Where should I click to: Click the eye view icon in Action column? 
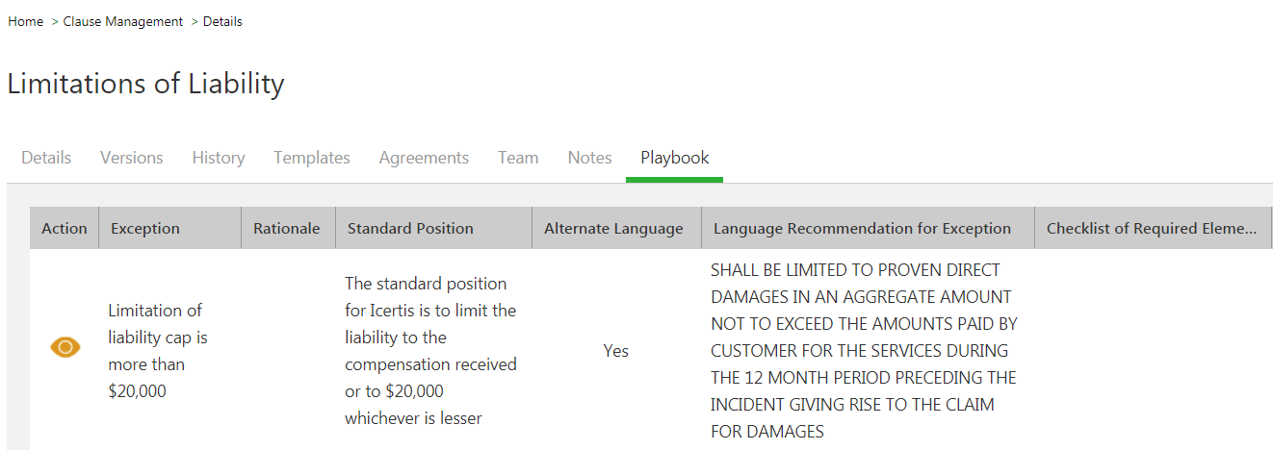coord(65,347)
